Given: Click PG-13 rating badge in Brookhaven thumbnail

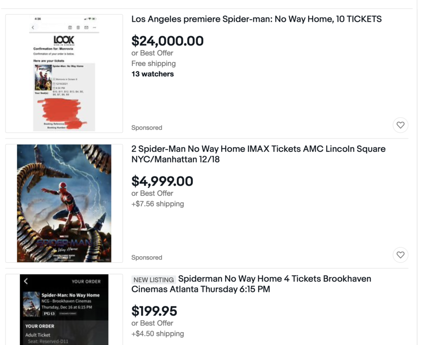Looking at the screenshot, I should pos(49,313).
